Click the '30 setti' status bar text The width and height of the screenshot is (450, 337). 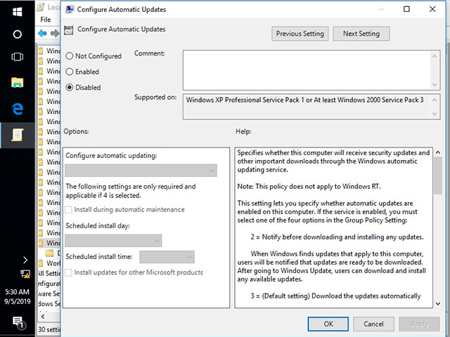click(x=49, y=329)
